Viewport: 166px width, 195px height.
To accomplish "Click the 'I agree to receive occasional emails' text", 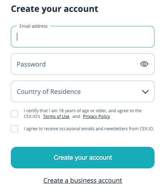I will tap(89, 129).
